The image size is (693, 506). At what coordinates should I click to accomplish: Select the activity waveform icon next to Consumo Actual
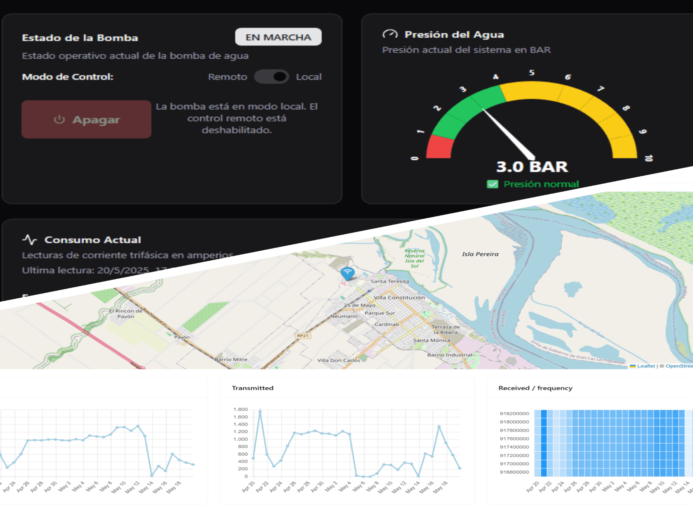click(30, 239)
